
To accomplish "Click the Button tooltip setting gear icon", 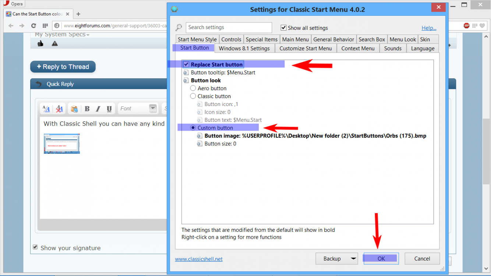I will (186, 72).
